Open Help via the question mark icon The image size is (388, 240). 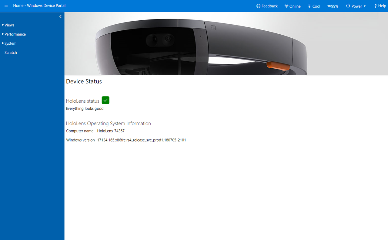375,6
